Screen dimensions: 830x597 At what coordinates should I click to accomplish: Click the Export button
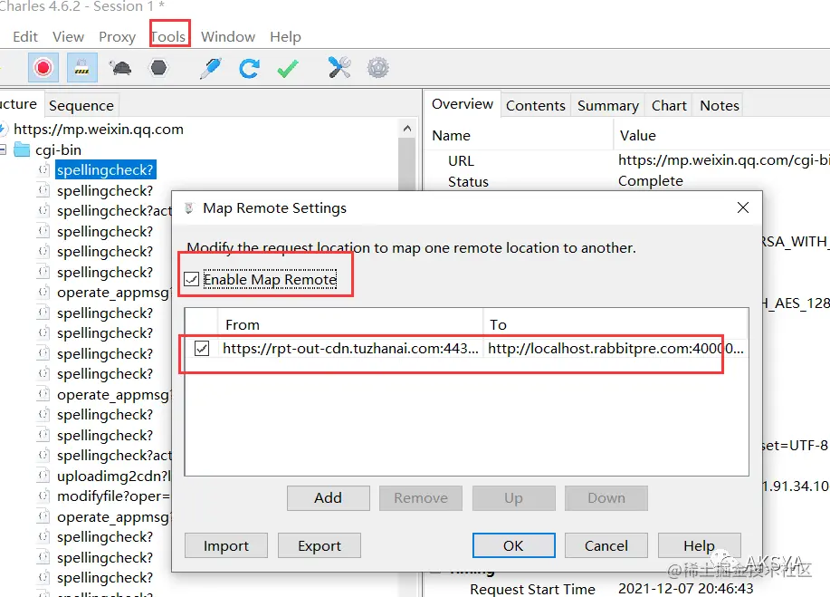(x=320, y=545)
